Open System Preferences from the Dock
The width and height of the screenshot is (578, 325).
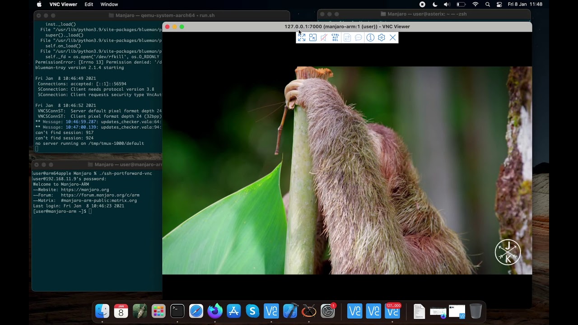coord(328,311)
